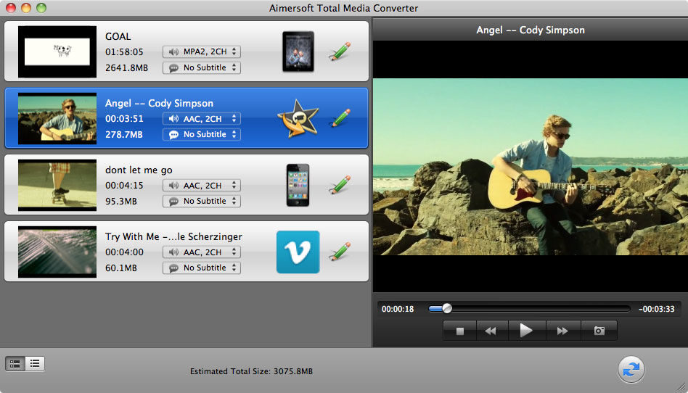Image resolution: width=688 pixels, height=393 pixels.
Task: Click the 00:04:00 duration text
Action: [124, 252]
